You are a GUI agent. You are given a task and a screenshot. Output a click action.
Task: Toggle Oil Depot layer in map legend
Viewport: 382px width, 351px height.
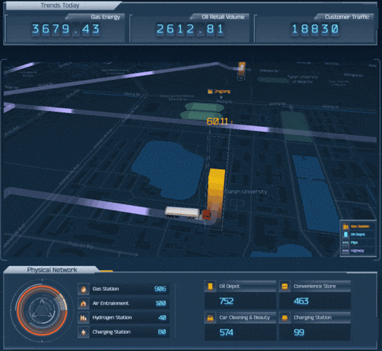tap(357, 234)
